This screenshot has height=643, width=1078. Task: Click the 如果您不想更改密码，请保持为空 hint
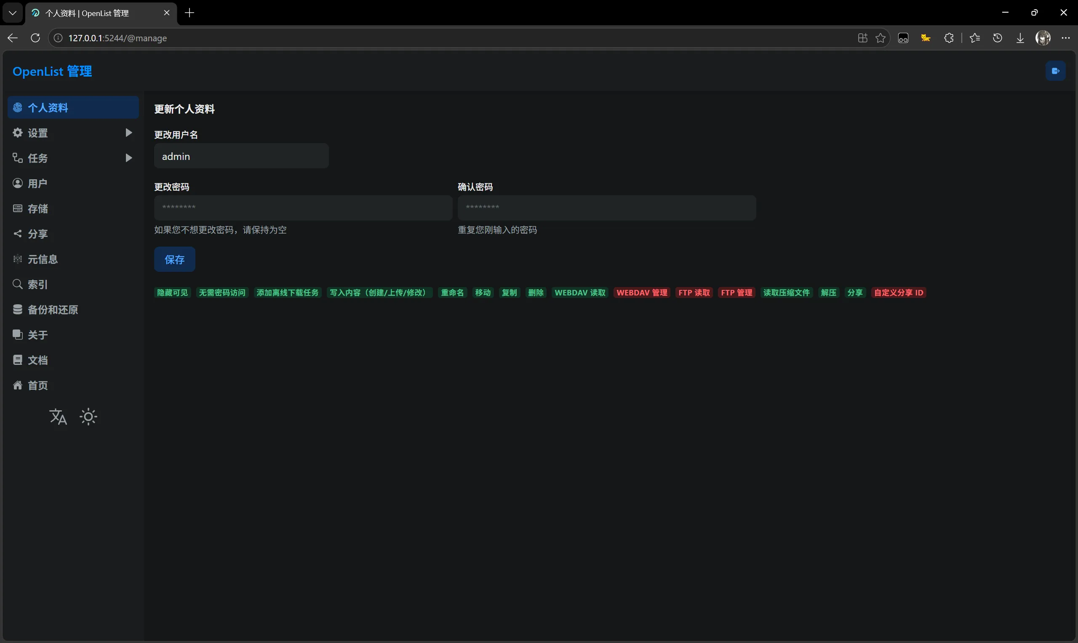(221, 230)
